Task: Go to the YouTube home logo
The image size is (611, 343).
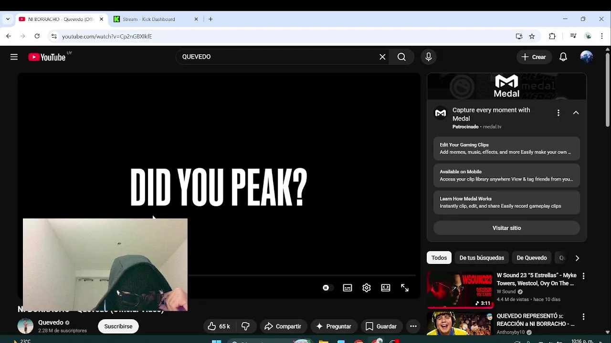Action: coord(46,57)
